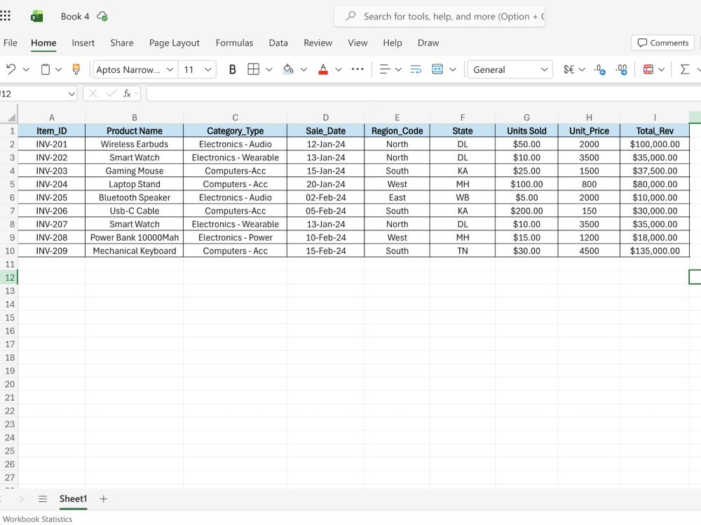The width and height of the screenshot is (701, 525).
Task: Expand the Fill Color dropdown arrow
Action: point(304,69)
